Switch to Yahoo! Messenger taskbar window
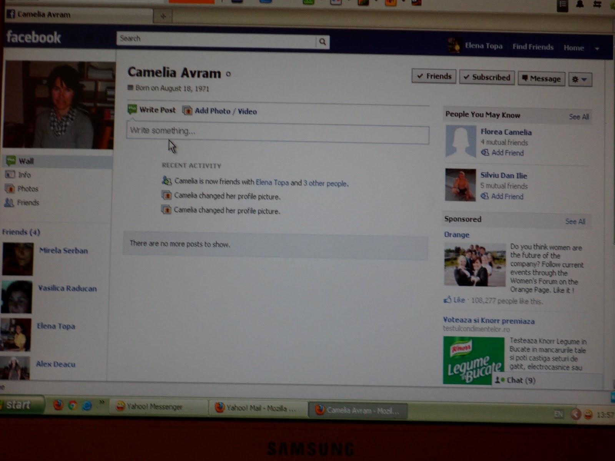The height and width of the screenshot is (461, 615). 158,407
